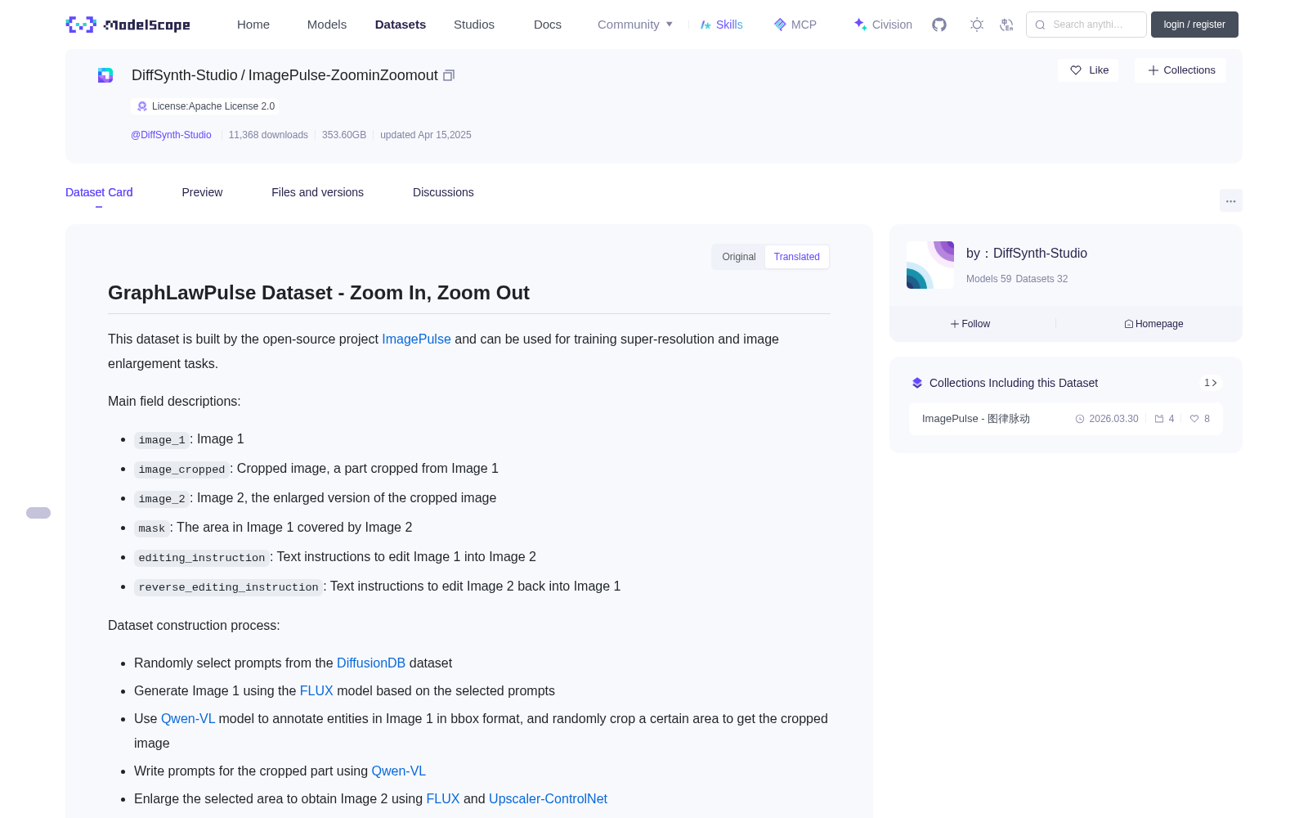Toggle the light/dark theme sun icon
The width and height of the screenshot is (1308, 818).
977,25
